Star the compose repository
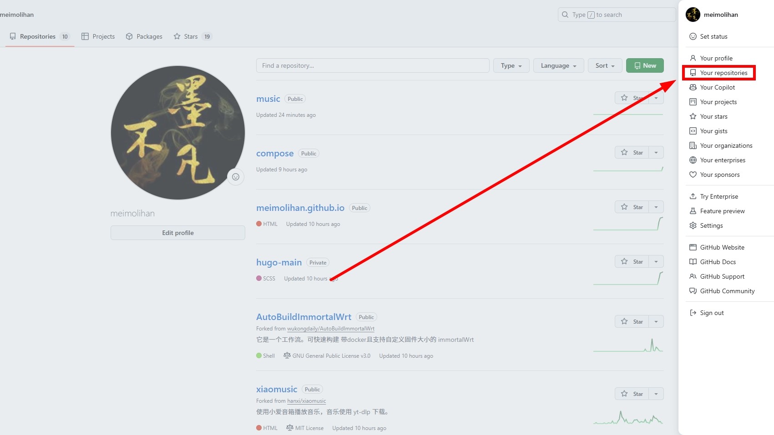Image resolution: width=774 pixels, height=435 pixels. 632,152
